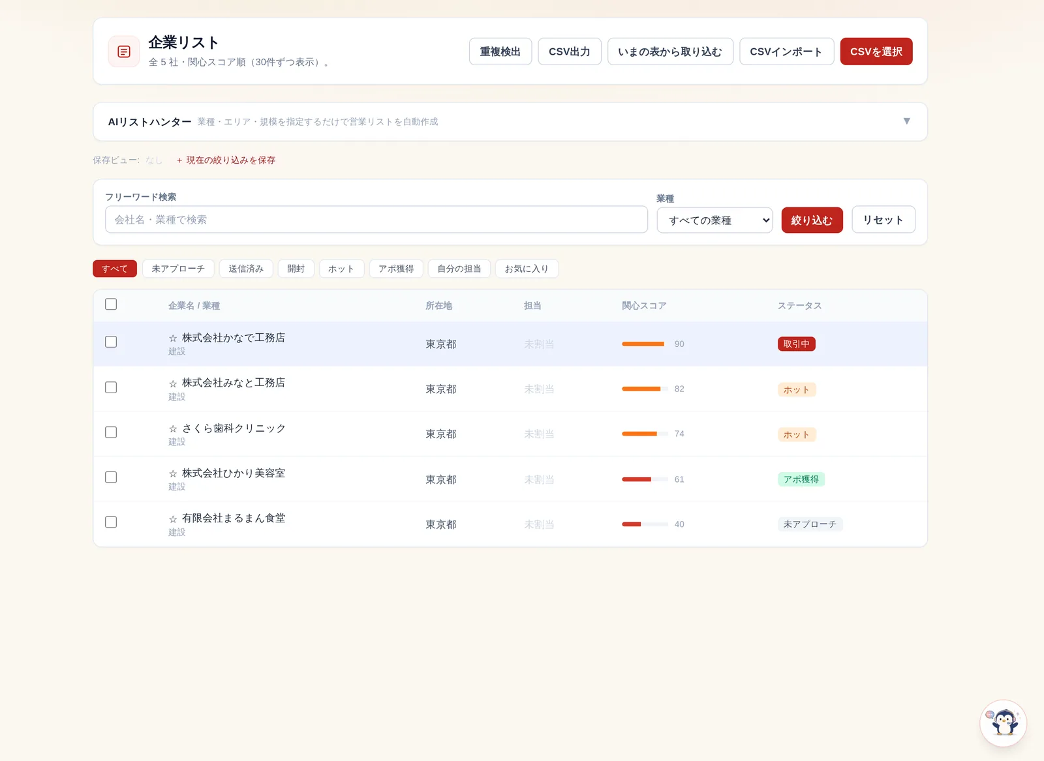The height and width of the screenshot is (761, 1044).
Task: Click the 企業名 / 業種 column header
Action: click(x=194, y=306)
